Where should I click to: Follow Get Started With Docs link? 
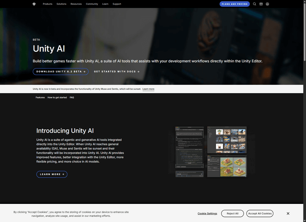coord(117,71)
